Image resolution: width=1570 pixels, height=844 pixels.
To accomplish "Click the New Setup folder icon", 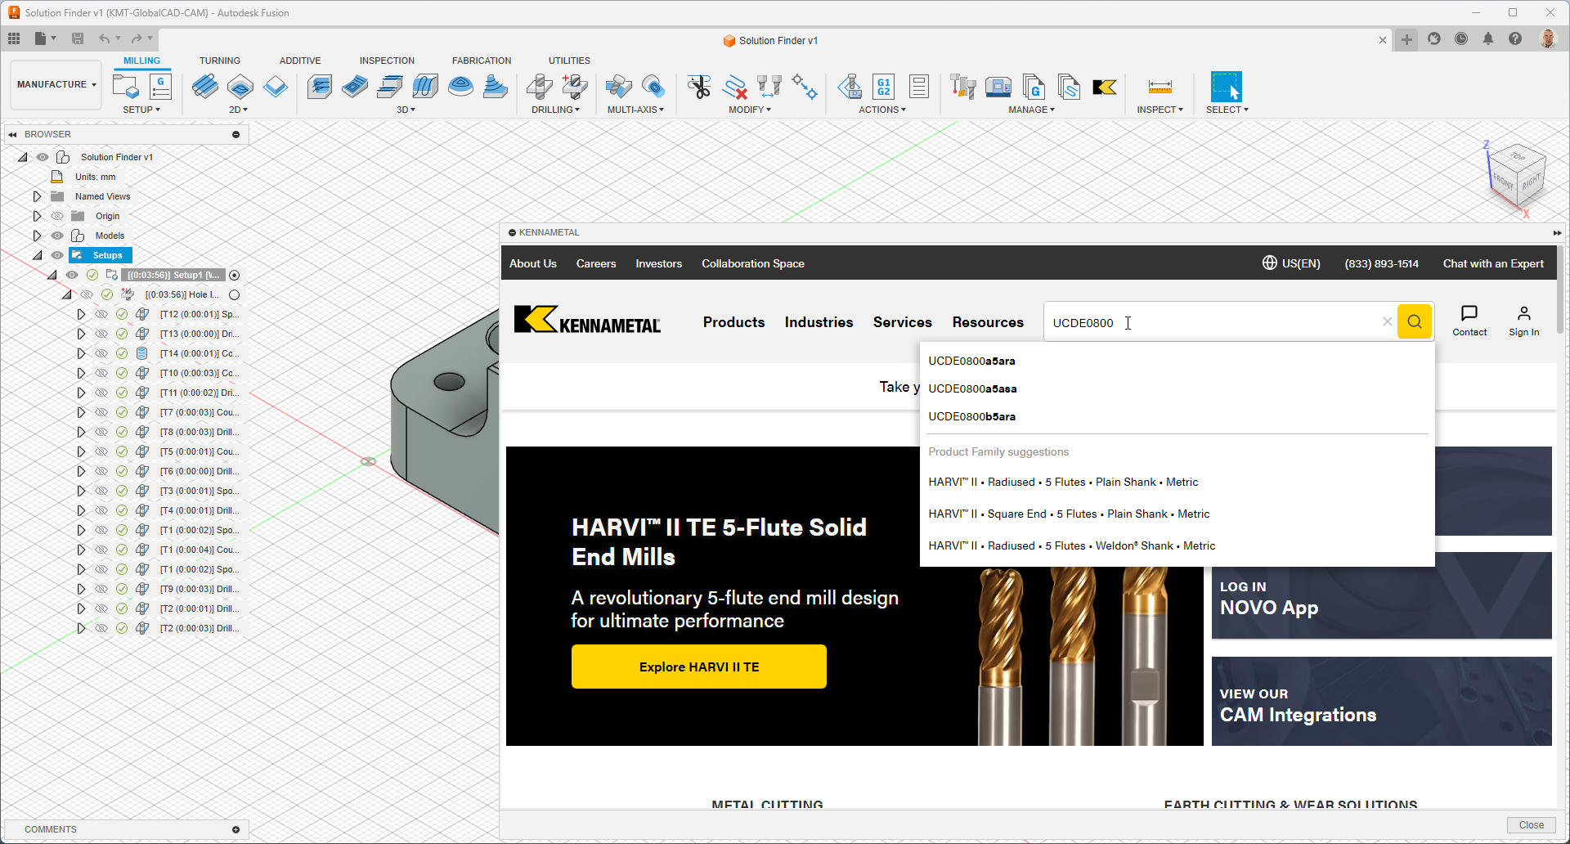I will pyautogui.click(x=125, y=87).
